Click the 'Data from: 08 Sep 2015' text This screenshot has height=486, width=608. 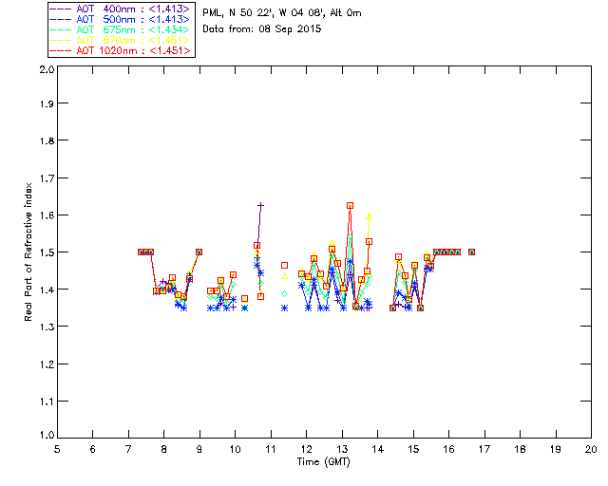coord(262,29)
